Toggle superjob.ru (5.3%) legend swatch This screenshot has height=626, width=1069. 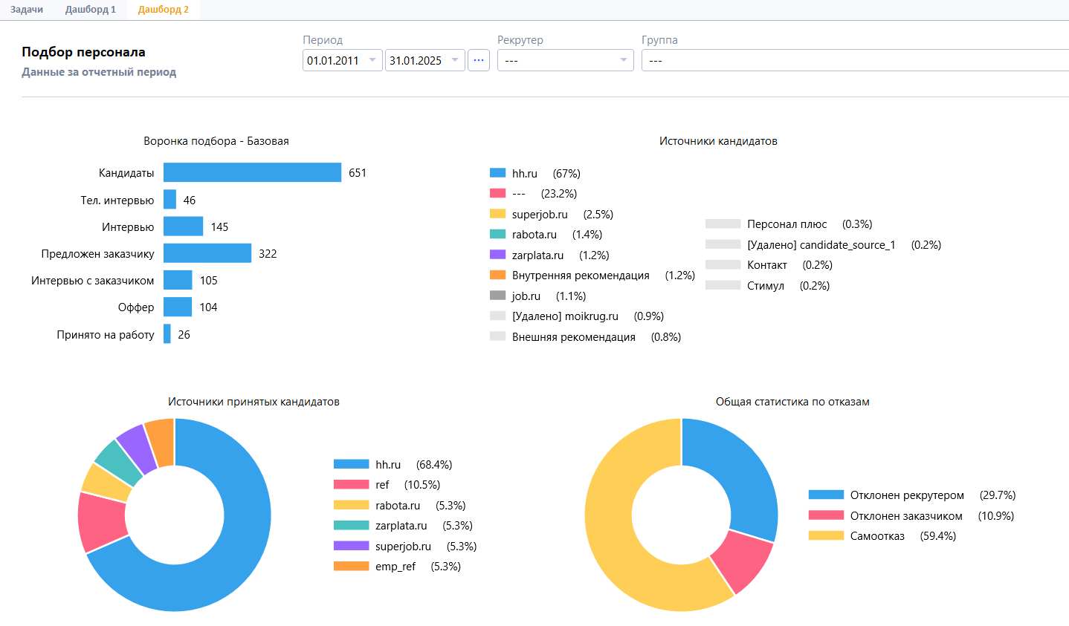352,546
